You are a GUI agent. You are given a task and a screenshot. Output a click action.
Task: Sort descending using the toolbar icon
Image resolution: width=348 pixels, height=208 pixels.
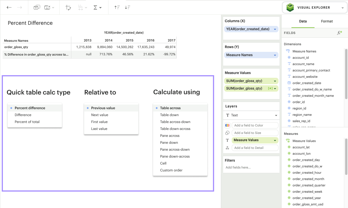[x=128, y=7]
